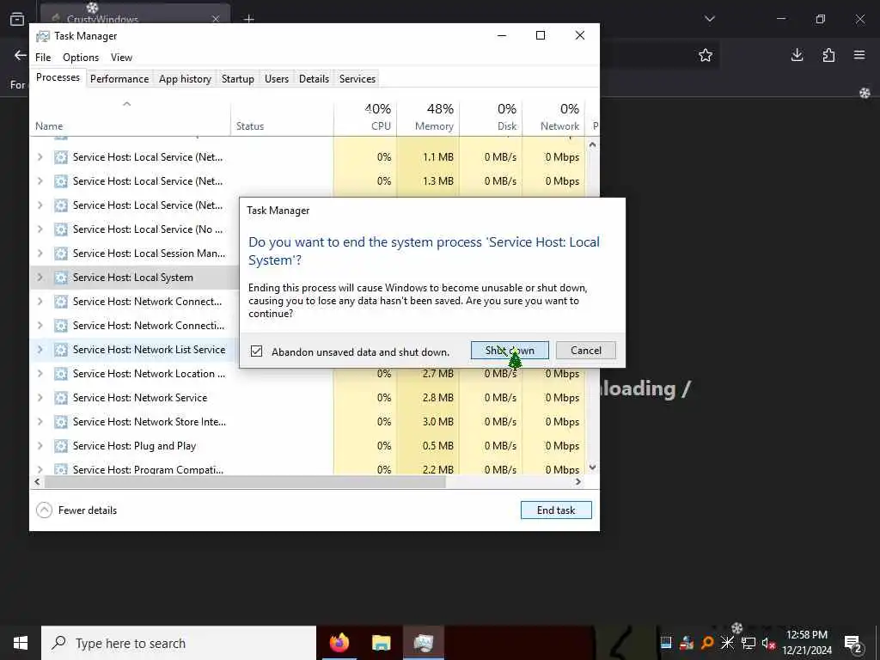Screen dimensions: 880x660
Task: Switch to the Services tab
Action: pyautogui.click(x=357, y=79)
